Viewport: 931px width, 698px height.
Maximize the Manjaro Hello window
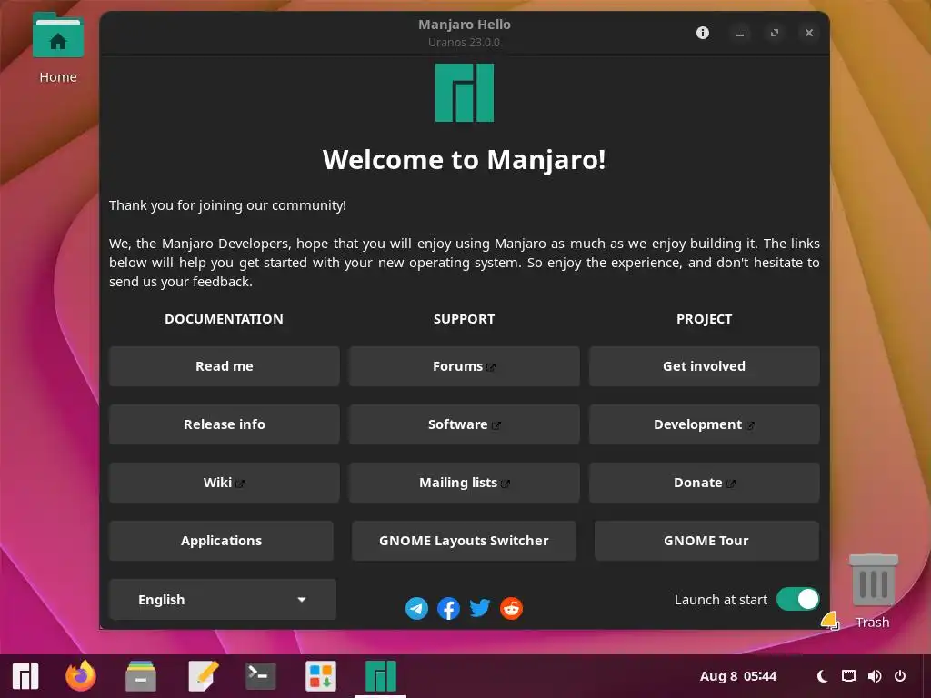[x=775, y=34]
